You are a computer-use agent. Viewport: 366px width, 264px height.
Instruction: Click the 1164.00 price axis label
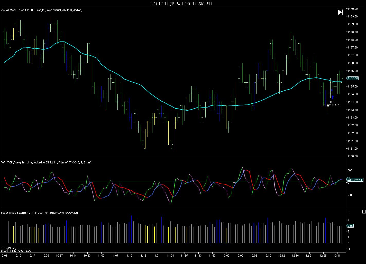[x=353, y=102]
